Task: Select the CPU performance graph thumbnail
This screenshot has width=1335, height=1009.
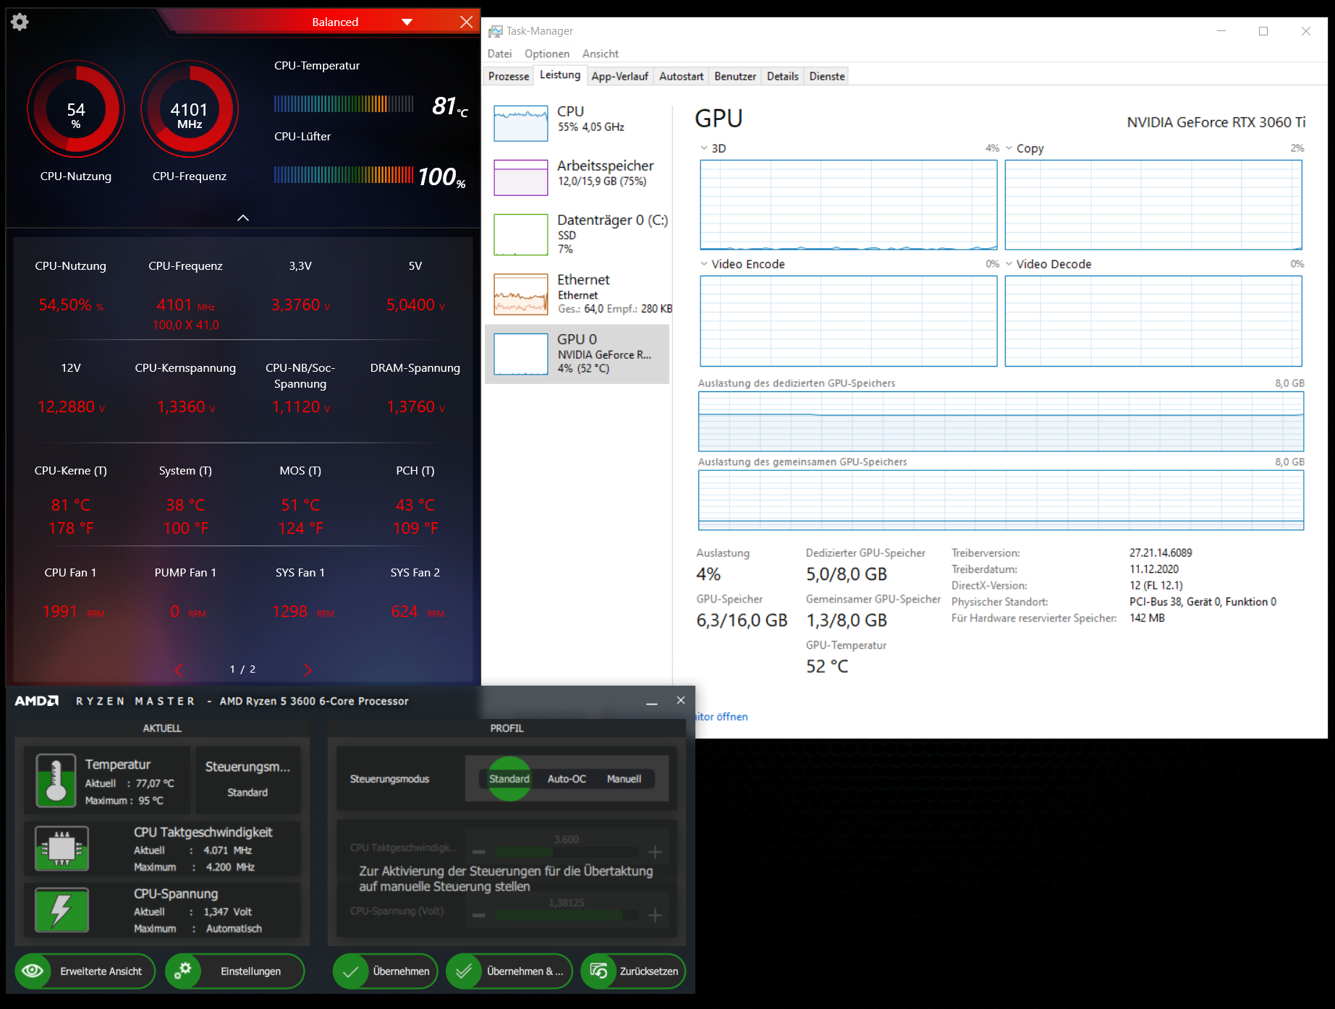Action: click(521, 123)
